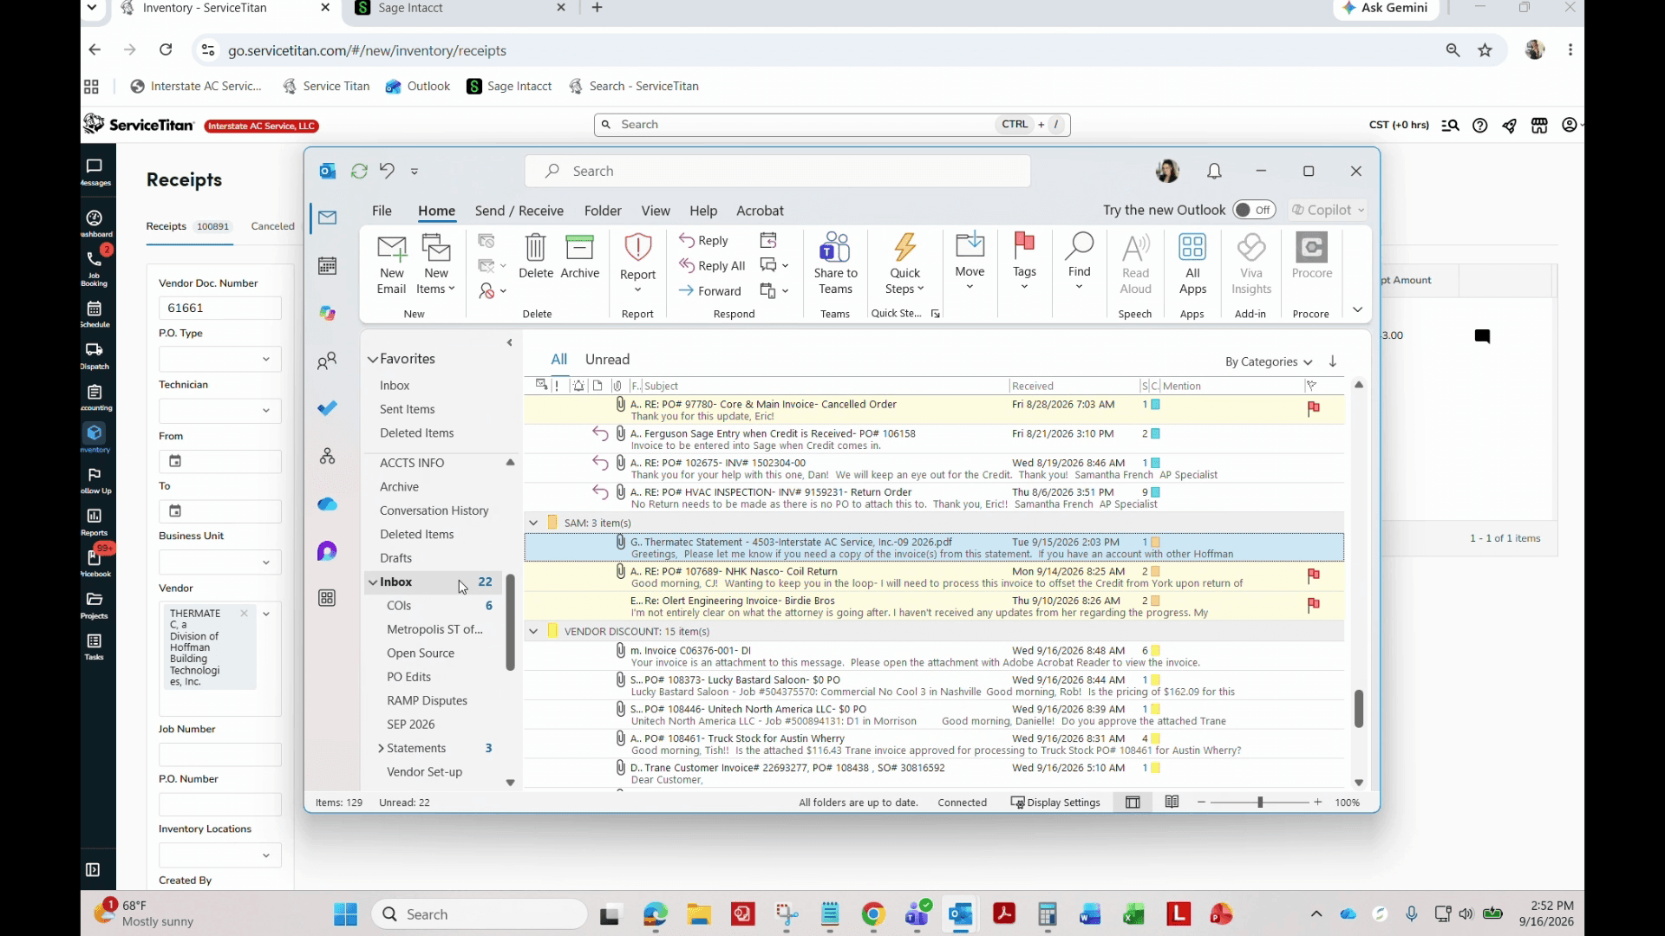Open Business Unit dropdown in ServiceTitan

[x=220, y=562]
